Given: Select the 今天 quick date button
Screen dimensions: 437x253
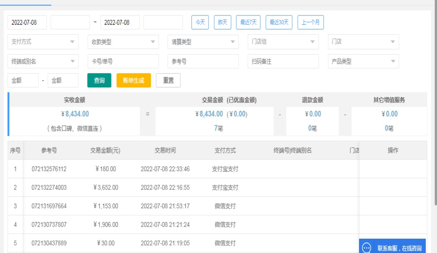Looking at the screenshot, I should click(200, 22).
